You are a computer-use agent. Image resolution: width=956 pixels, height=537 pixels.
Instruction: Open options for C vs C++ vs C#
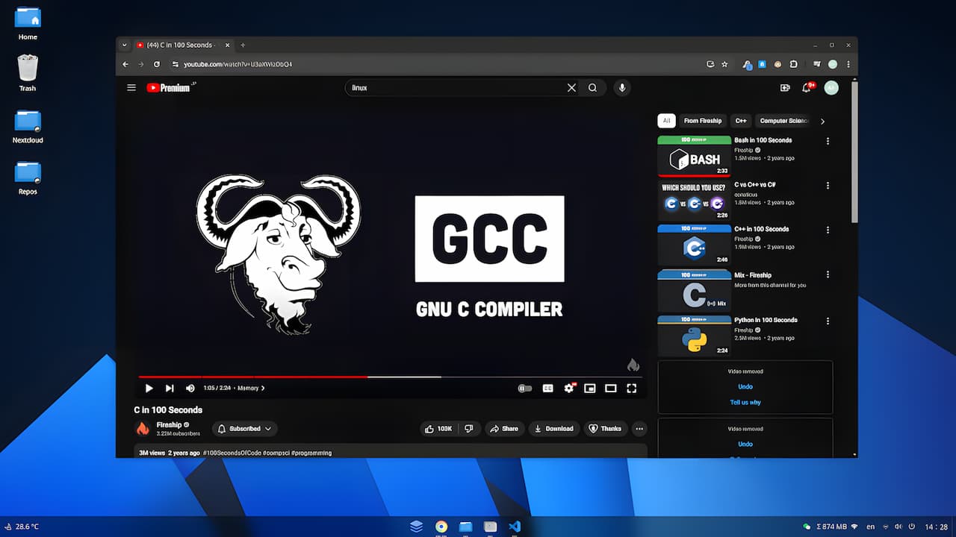[x=827, y=186]
